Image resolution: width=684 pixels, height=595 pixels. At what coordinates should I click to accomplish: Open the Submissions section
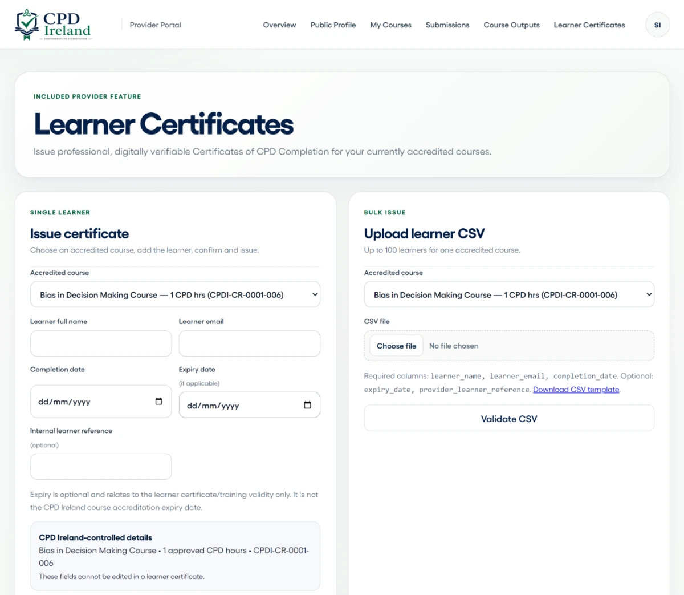447,25
